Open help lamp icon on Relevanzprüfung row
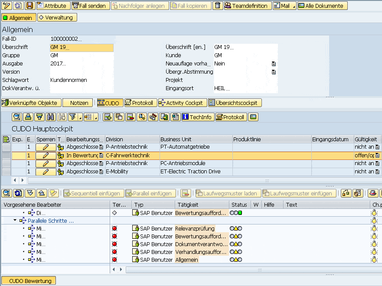This screenshot has width=382, height=286. pos(374,228)
